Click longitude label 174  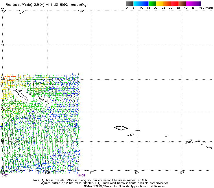[137, 173]
